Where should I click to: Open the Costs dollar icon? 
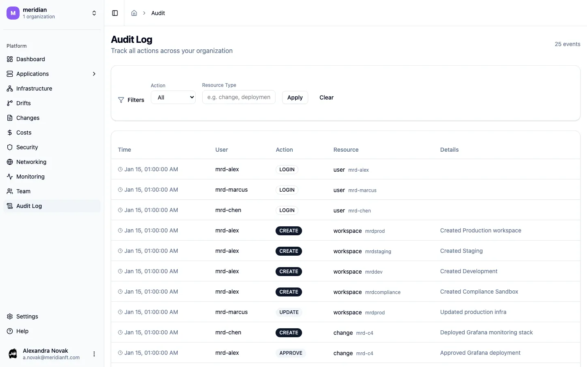(9, 133)
